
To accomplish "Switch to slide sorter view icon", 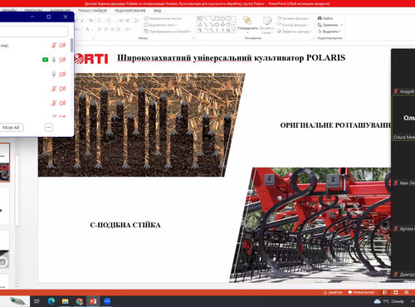I will point(396,292).
